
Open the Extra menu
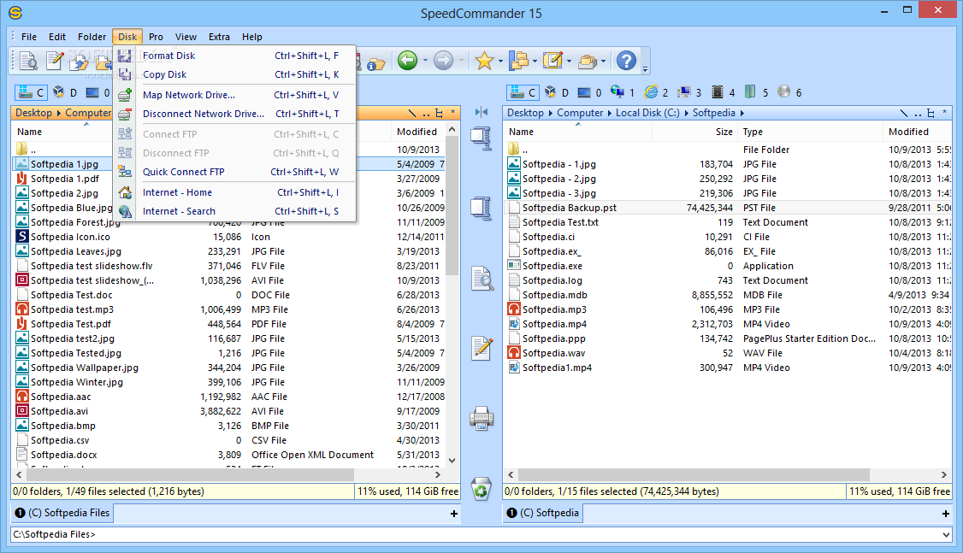219,37
